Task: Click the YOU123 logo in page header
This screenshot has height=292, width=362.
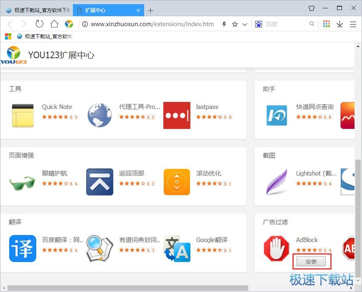Action: pyautogui.click(x=14, y=55)
